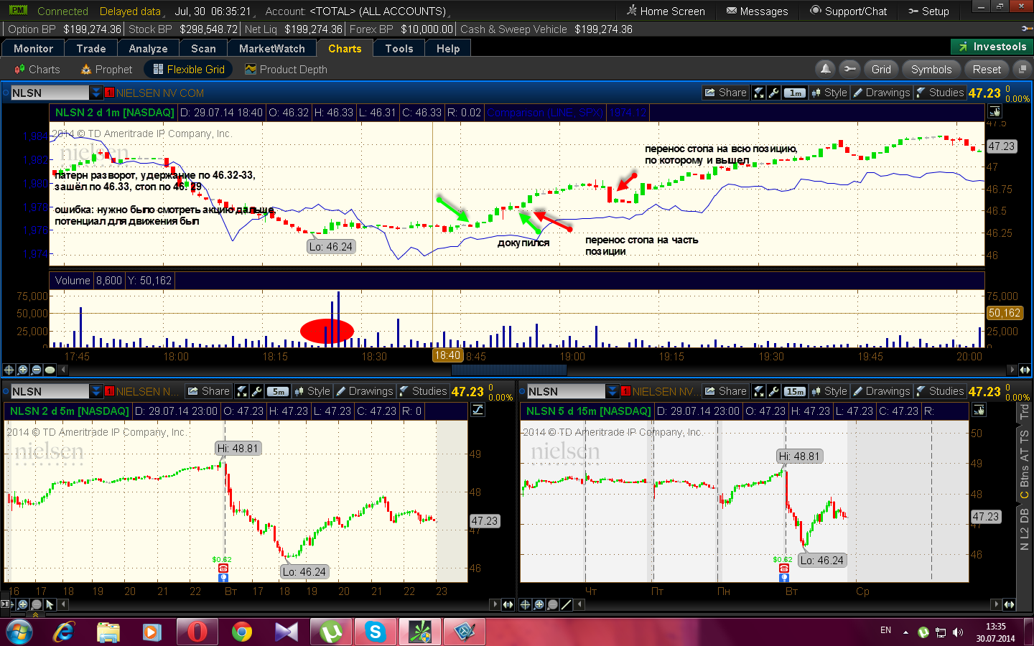The width and height of the screenshot is (1034, 646).
Task: Click the bottom-left chart's zoom-in magnifier icon
Action: [x=22, y=604]
